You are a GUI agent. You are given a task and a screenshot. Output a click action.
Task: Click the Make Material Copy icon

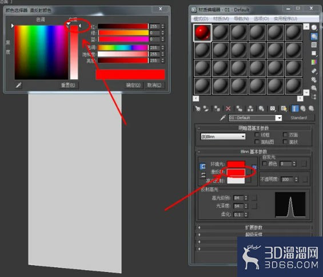tap(239, 108)
